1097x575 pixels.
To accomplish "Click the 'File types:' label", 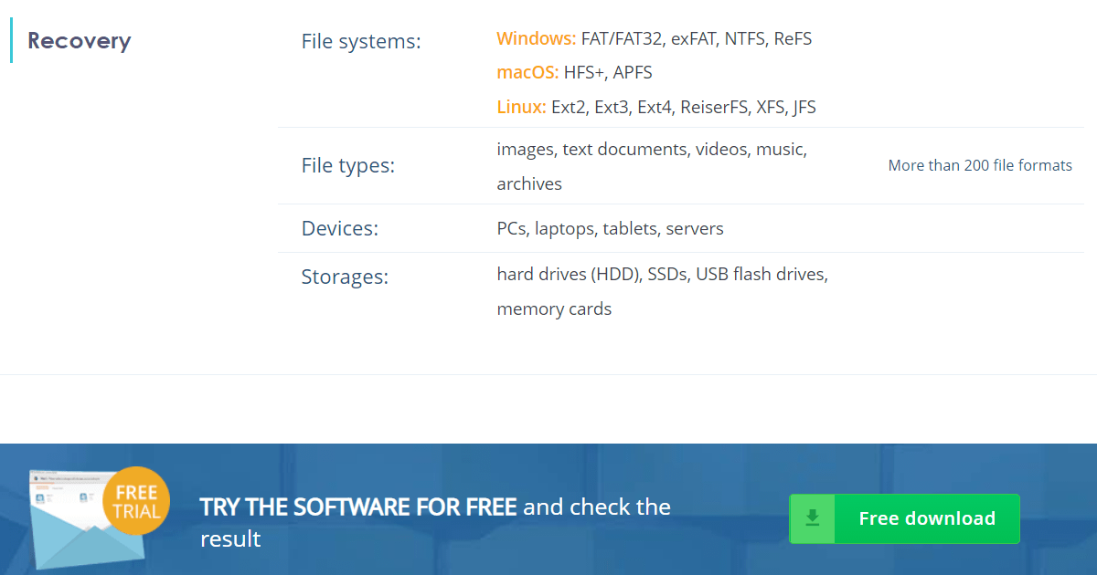I will click(x=348, y=166).
